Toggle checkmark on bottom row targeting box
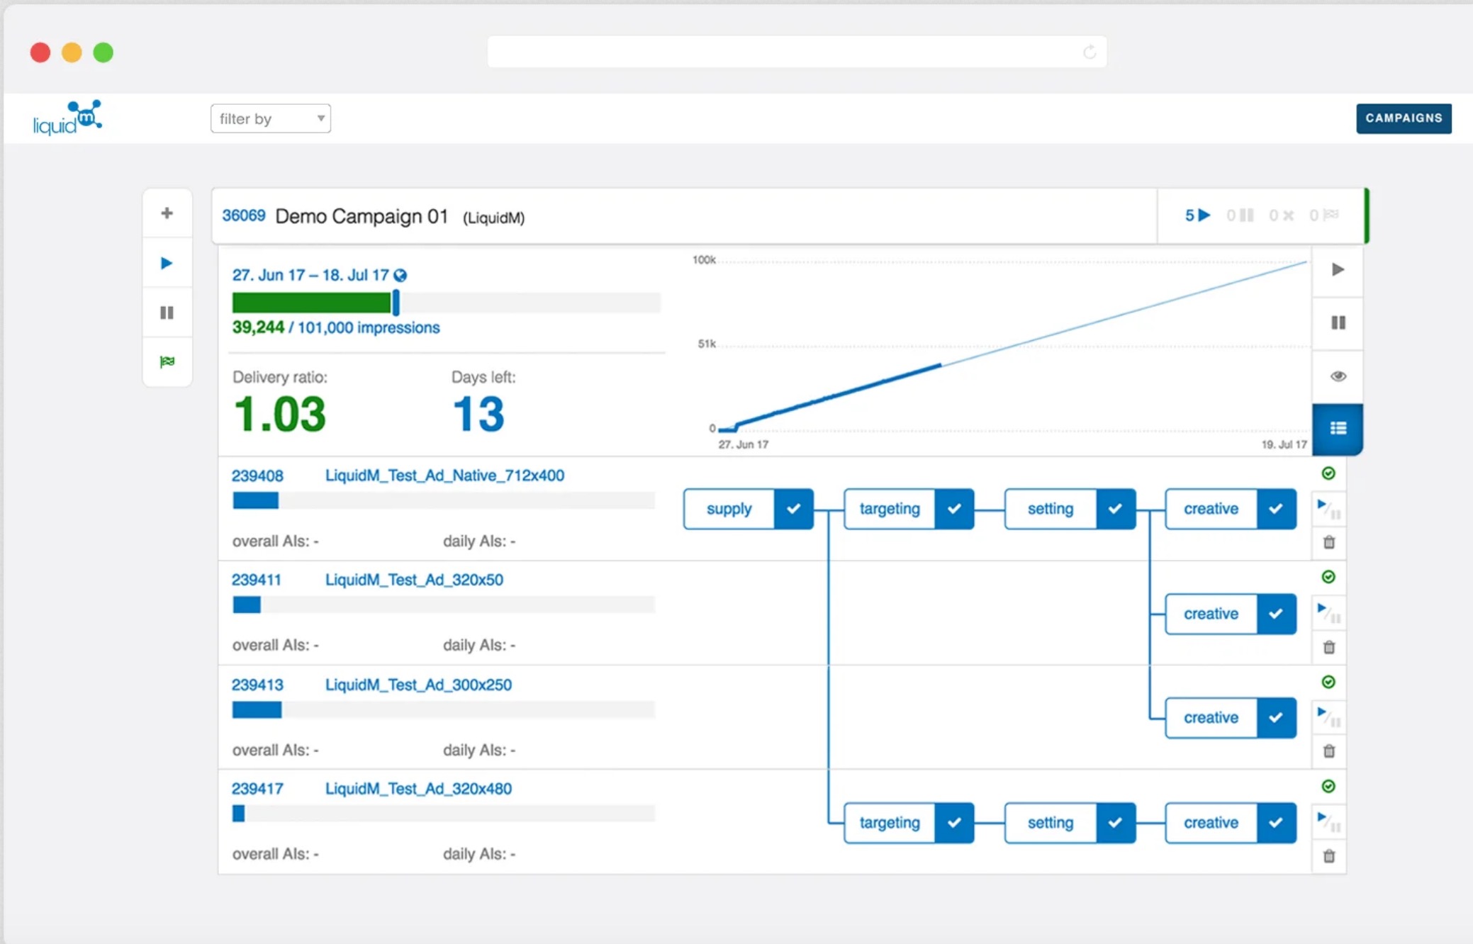 (954, 823)
